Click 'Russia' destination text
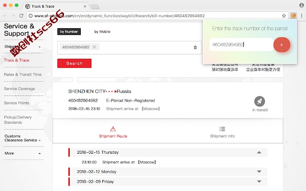 pos(124,91)
